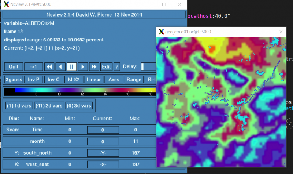This screenshot has height=174, width=293.
Task: Toggle Inv C to invert colors
Action: pos(54,79)
